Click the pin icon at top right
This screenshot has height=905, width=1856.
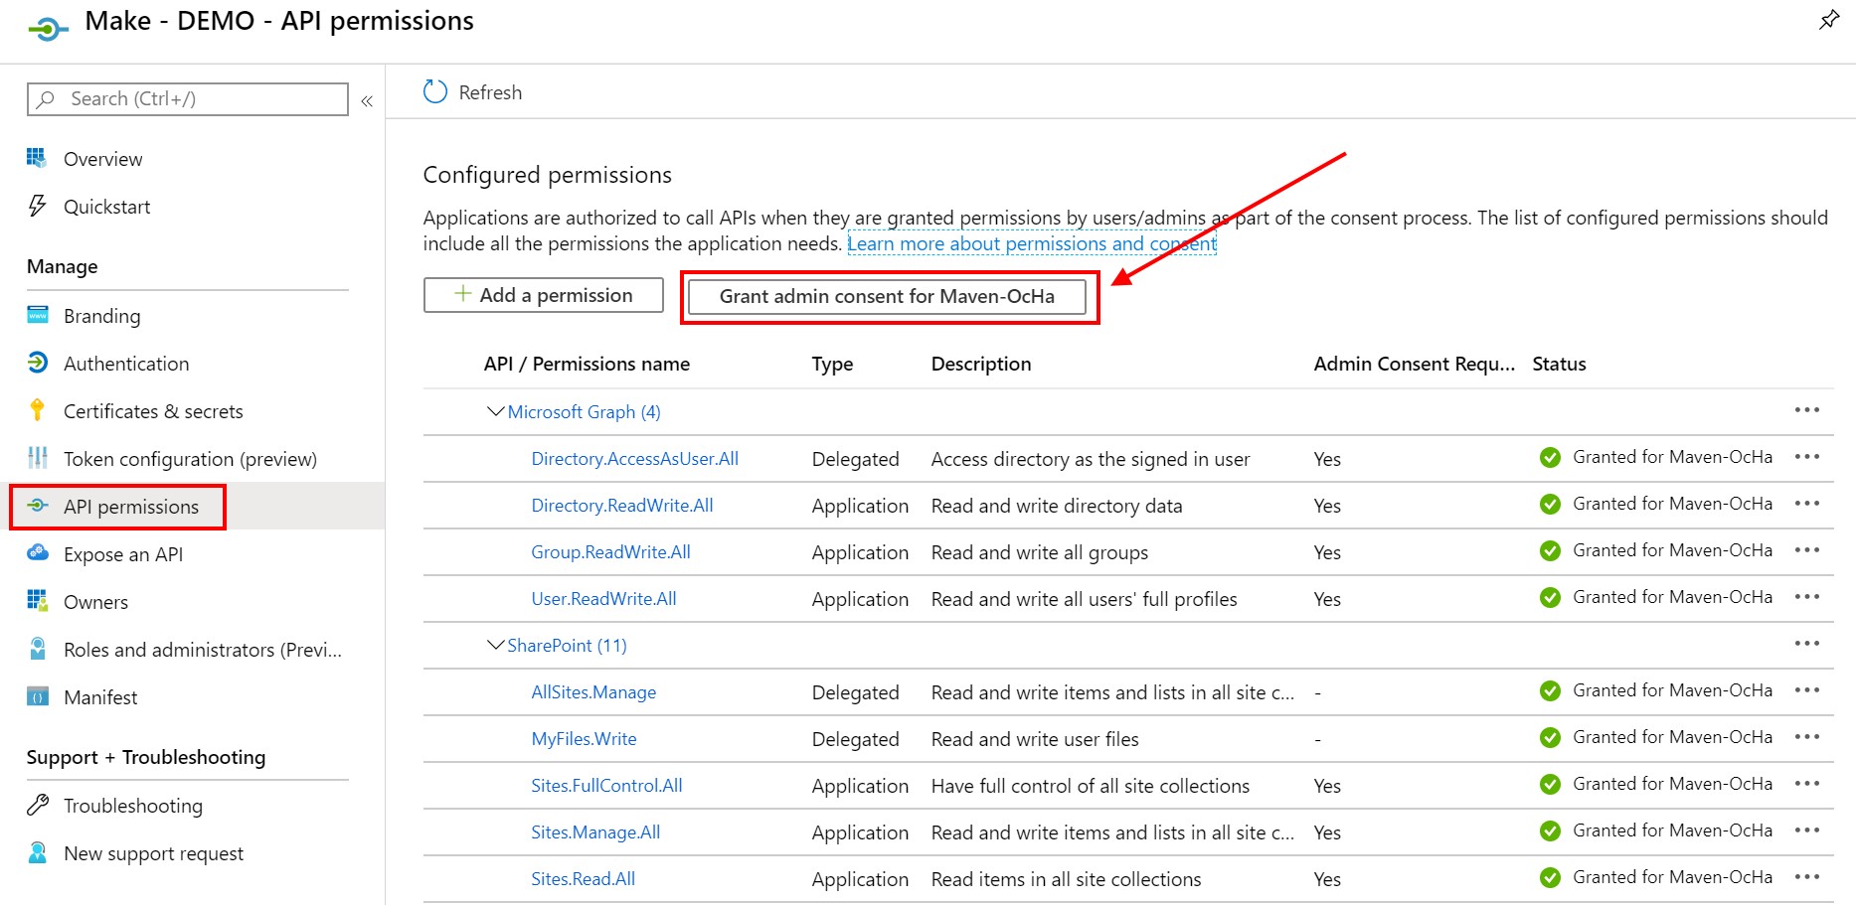1828,20
